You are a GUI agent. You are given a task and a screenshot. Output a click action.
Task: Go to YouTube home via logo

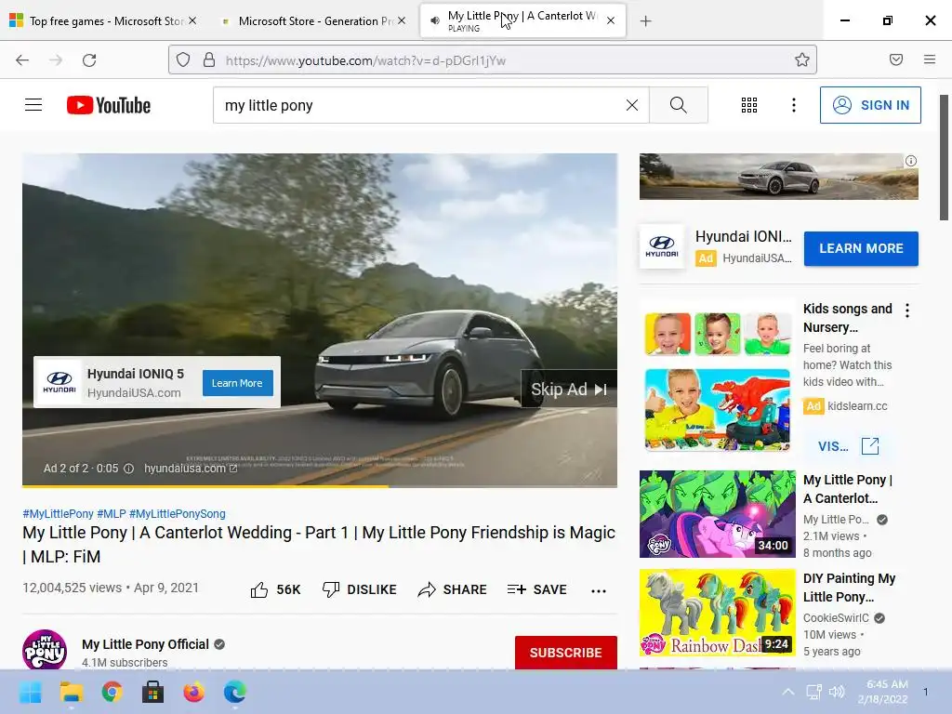coord(109,105)
